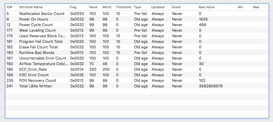The image size is (273, 122).
Task: Click flag 0x003E
Action: [77, 75]
